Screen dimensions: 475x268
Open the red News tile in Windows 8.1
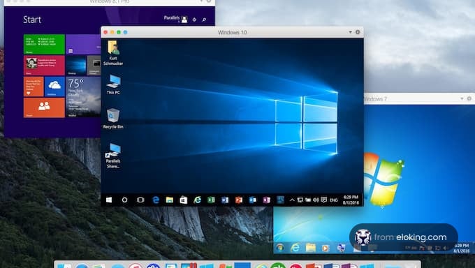coord(44,65)
